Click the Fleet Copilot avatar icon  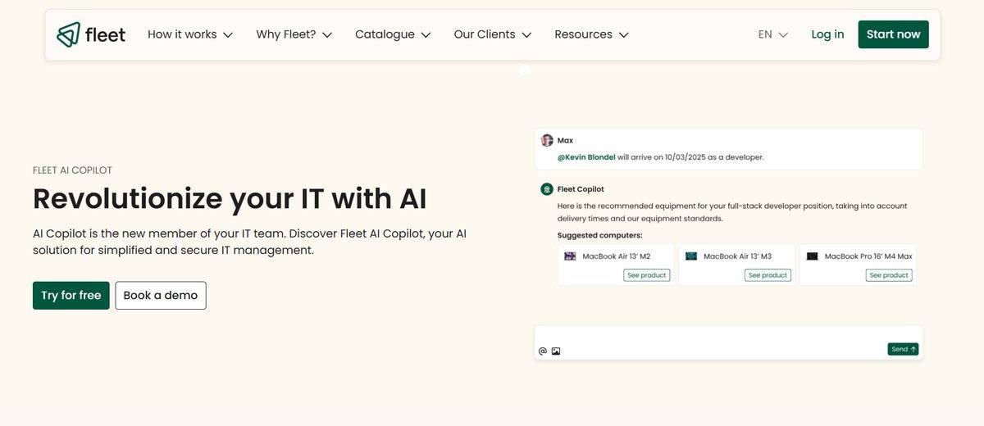pos(547,189)
